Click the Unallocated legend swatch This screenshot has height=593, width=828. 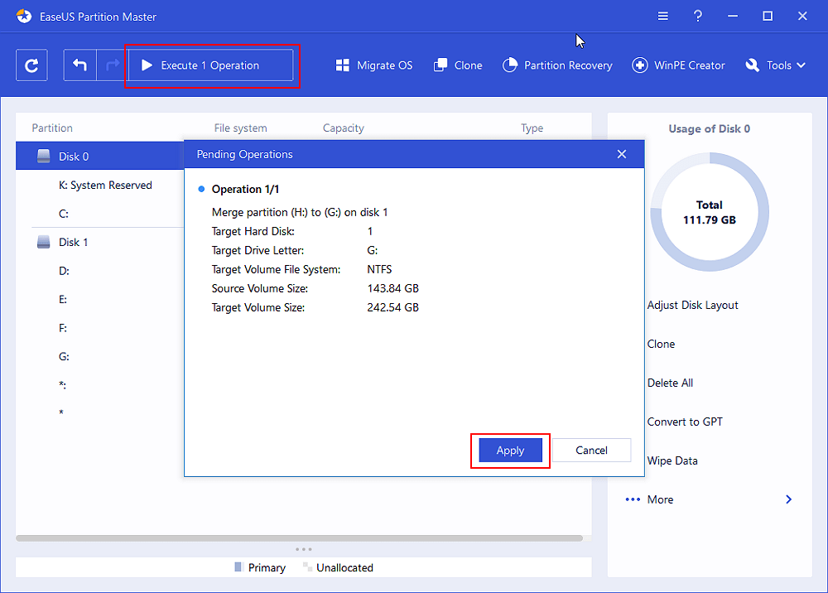pyautogui.click(x=306, y=566)
